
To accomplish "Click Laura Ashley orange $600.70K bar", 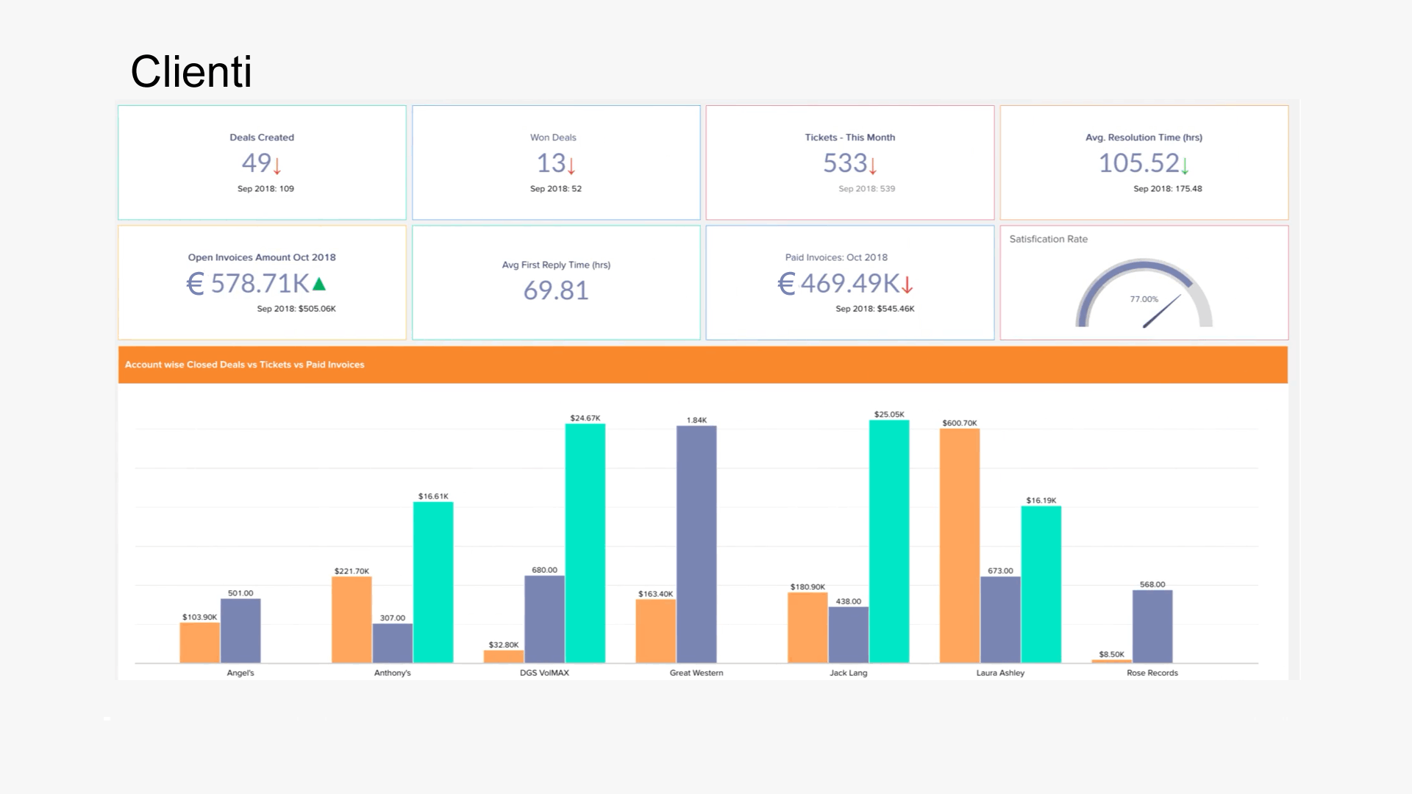I will 960,546.
